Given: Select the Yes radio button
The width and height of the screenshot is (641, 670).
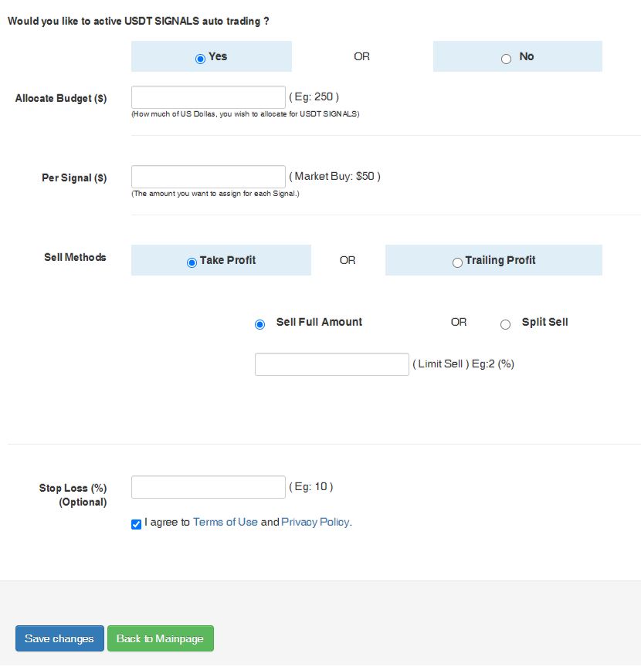Looking at the screenshot, I should (x=200, y=59).
